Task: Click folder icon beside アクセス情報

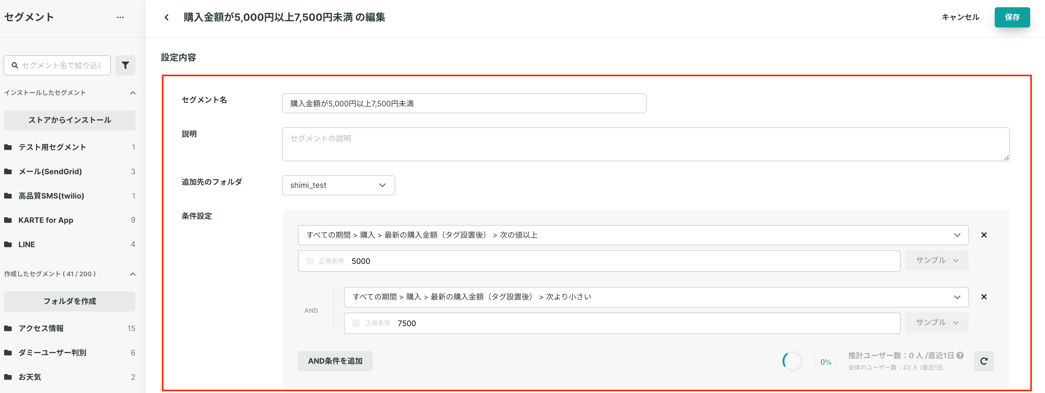Action: pos(8,328)
